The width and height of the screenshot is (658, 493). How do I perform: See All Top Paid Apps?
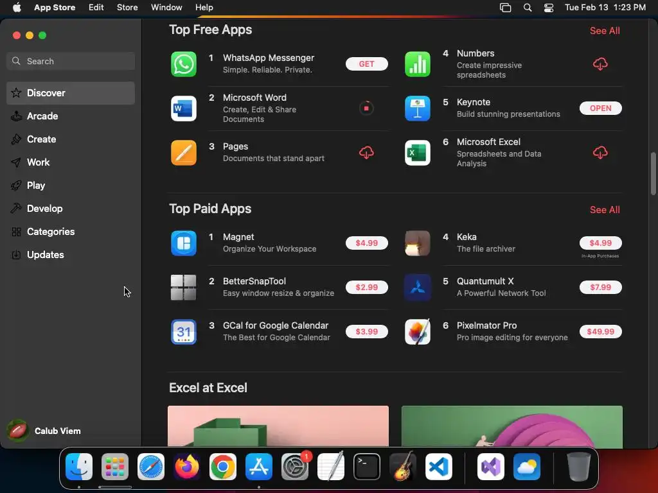pos(605,210)
